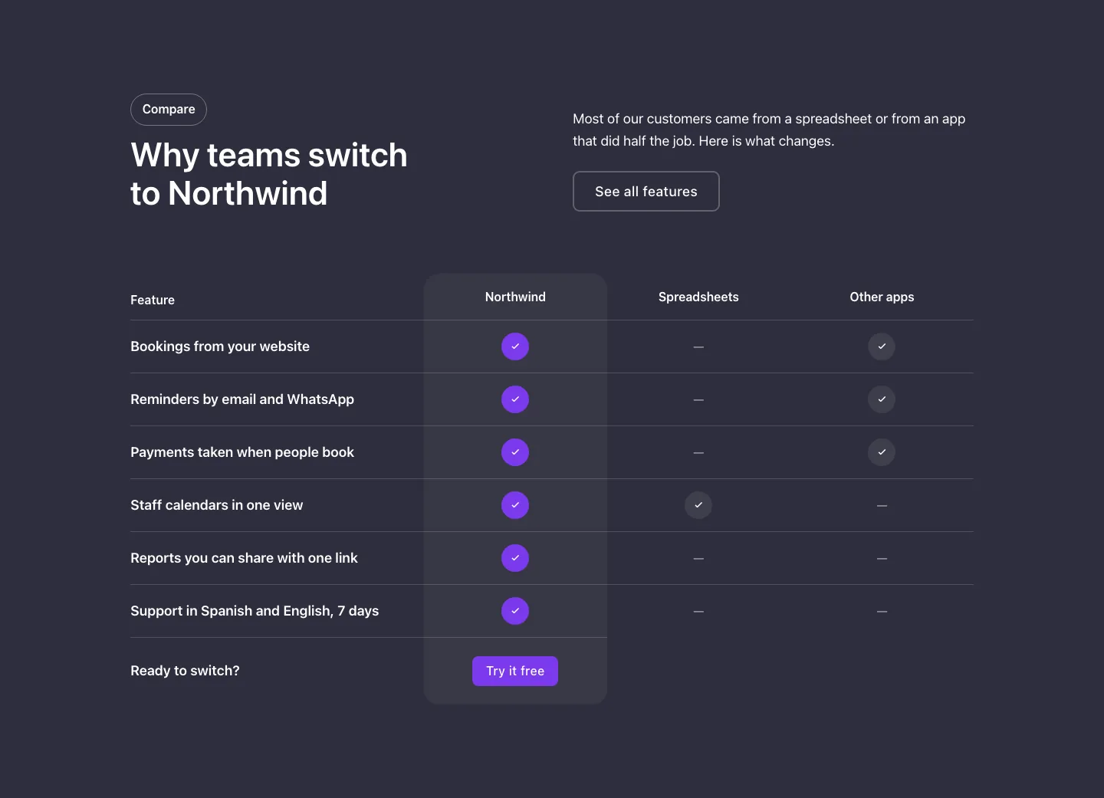1104x798 pixels.
Task: Select the Other apps column header
Action: coord(882,297)
